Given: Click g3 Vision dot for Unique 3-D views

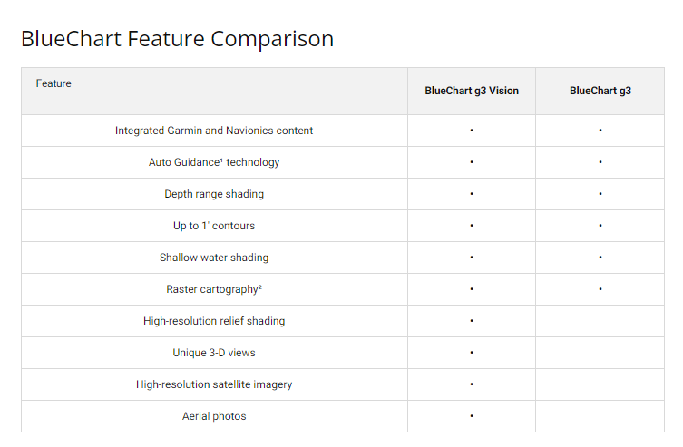Looking at the screenshot, I should click(472, 353).
